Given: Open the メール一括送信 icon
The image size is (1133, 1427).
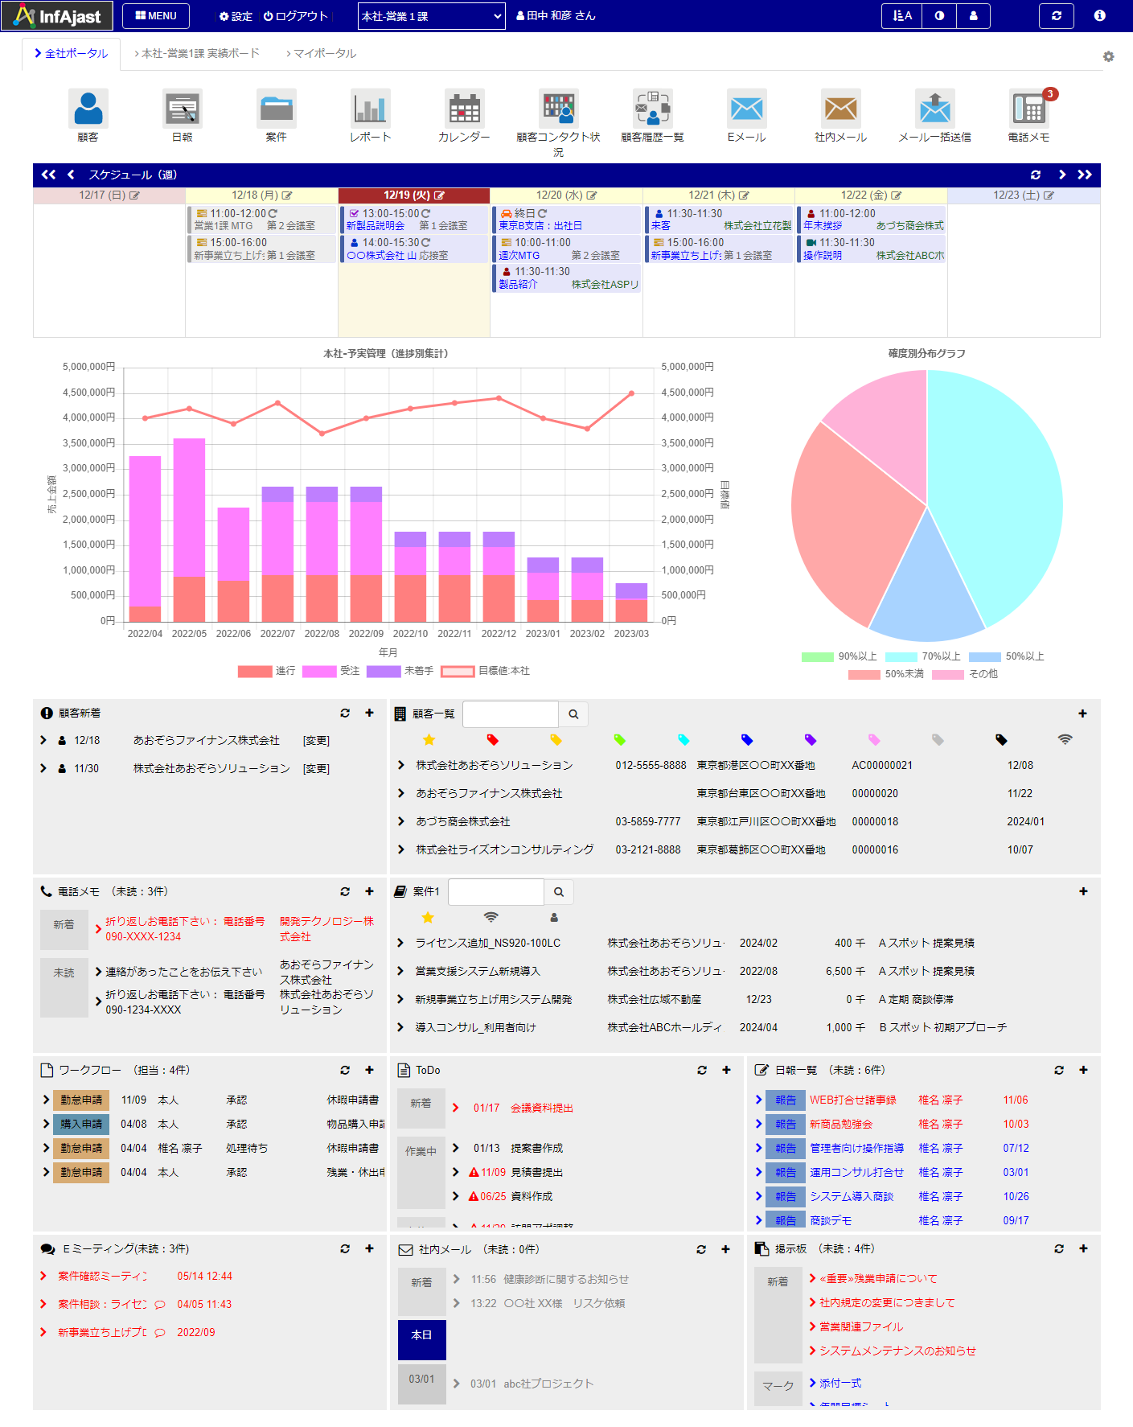Looking at the screenshot, I should coord(934,109).
